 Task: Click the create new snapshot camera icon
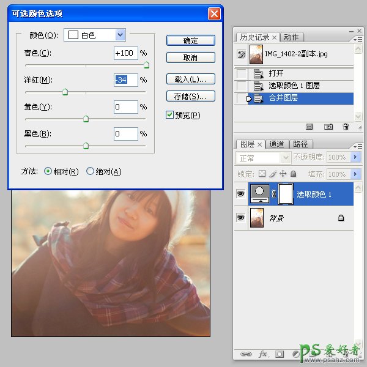pyautogui.click(x=328, y=127)
